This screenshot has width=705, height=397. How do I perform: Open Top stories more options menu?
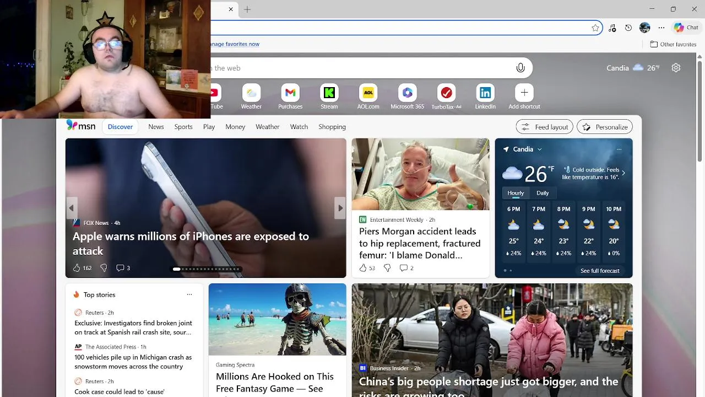[x=189, y=294]
